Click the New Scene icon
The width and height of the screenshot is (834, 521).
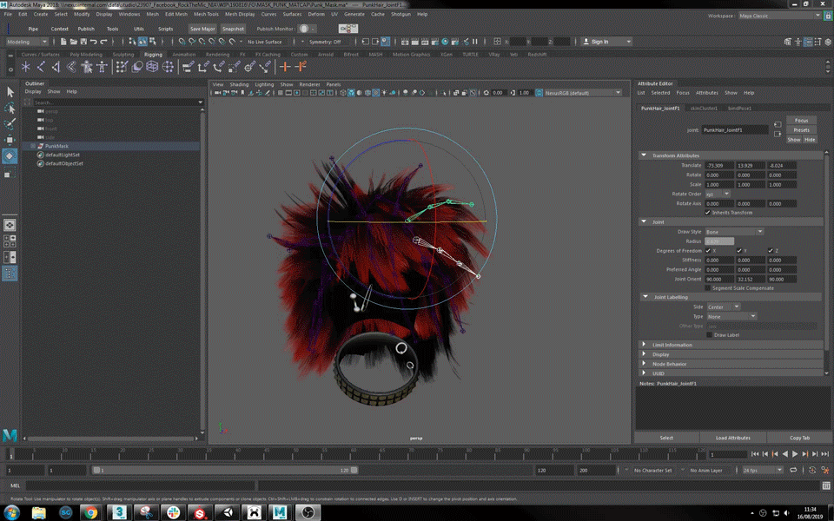click(x=63, y=42)
